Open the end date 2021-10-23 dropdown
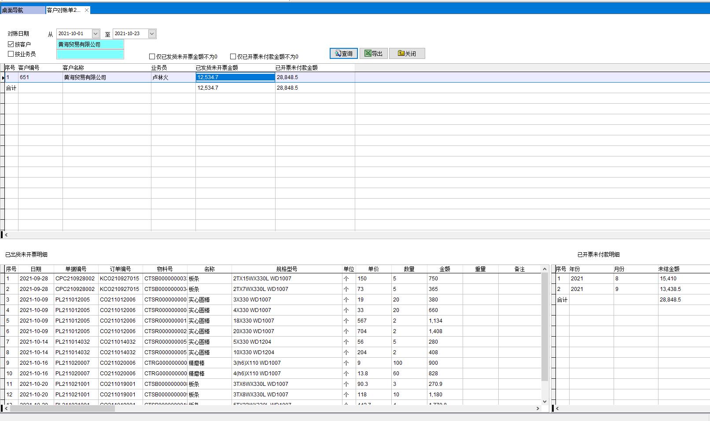Image resolution: width=710 pixels, height=421 pixels. point(152,34)
